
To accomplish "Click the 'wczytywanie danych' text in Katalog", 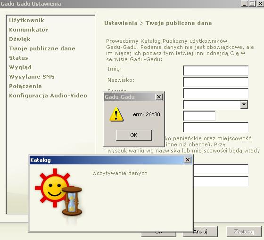I will (x=120, y=173).
